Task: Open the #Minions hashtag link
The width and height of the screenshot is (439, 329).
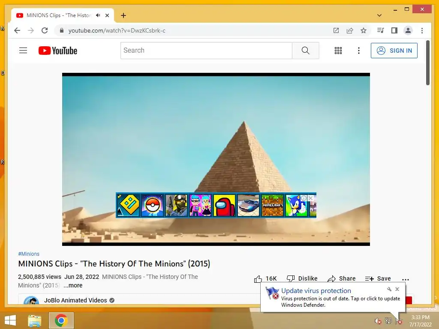Action: pyautogui.click(x=29, y=254)
